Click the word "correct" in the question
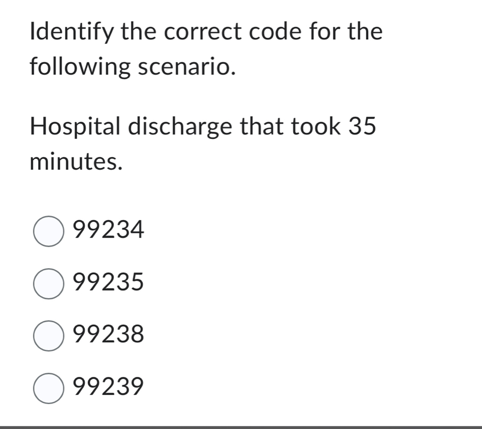482x429 pixels. [203, 32]
